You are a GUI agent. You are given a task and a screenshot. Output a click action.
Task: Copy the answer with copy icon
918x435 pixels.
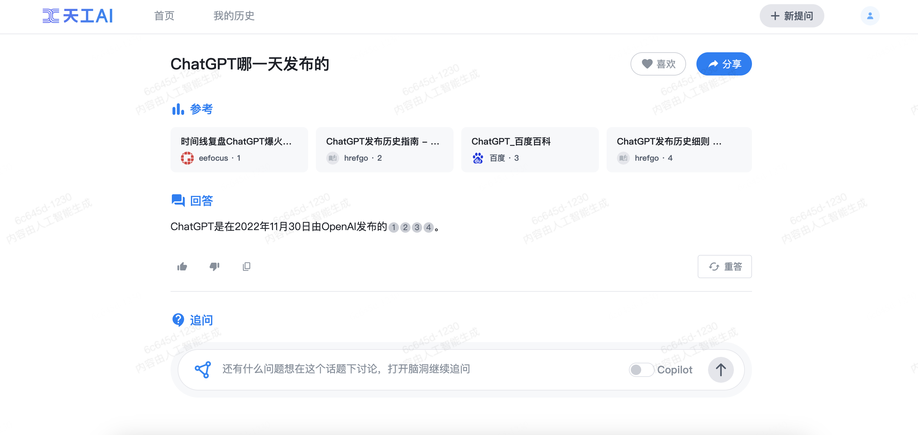click(246, 267)
